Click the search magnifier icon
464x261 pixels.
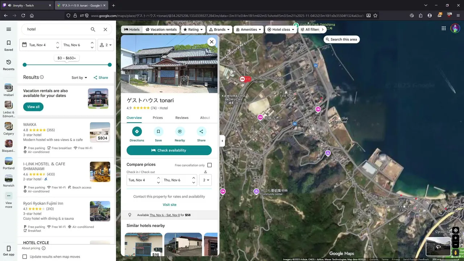point(93,29)
